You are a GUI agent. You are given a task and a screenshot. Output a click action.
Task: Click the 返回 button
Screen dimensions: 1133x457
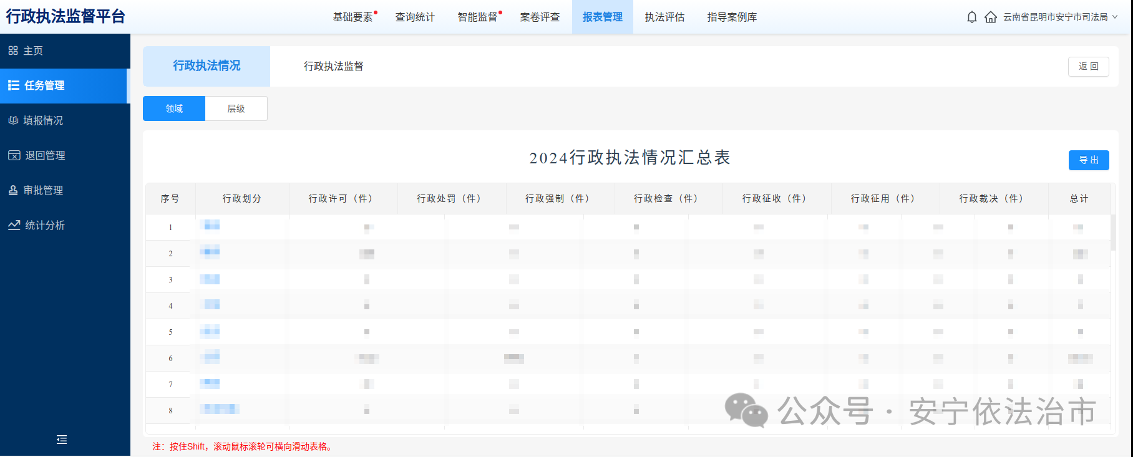(x=1088, y=67)
